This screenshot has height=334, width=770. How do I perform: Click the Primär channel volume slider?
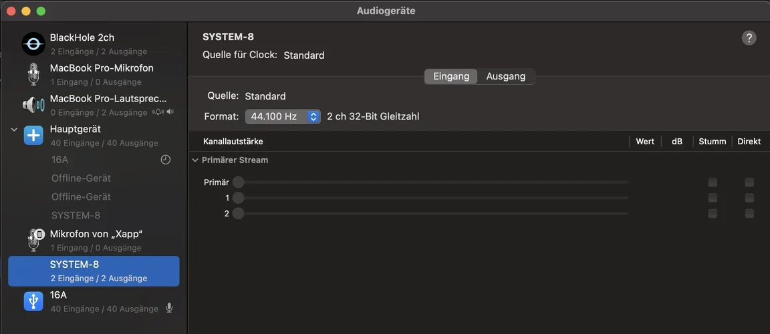pos(433,182)
